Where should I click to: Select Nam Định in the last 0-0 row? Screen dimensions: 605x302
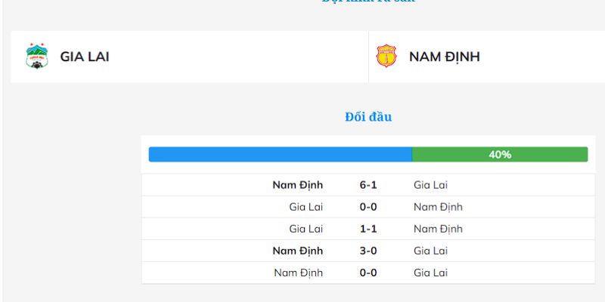(299, 273)
